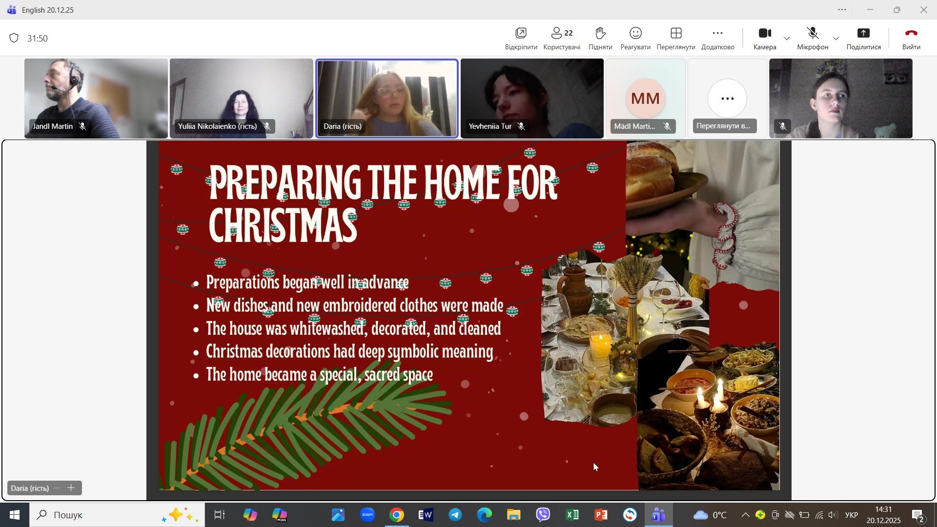Unmute using the Мікрофон toggle

(812, 34)
